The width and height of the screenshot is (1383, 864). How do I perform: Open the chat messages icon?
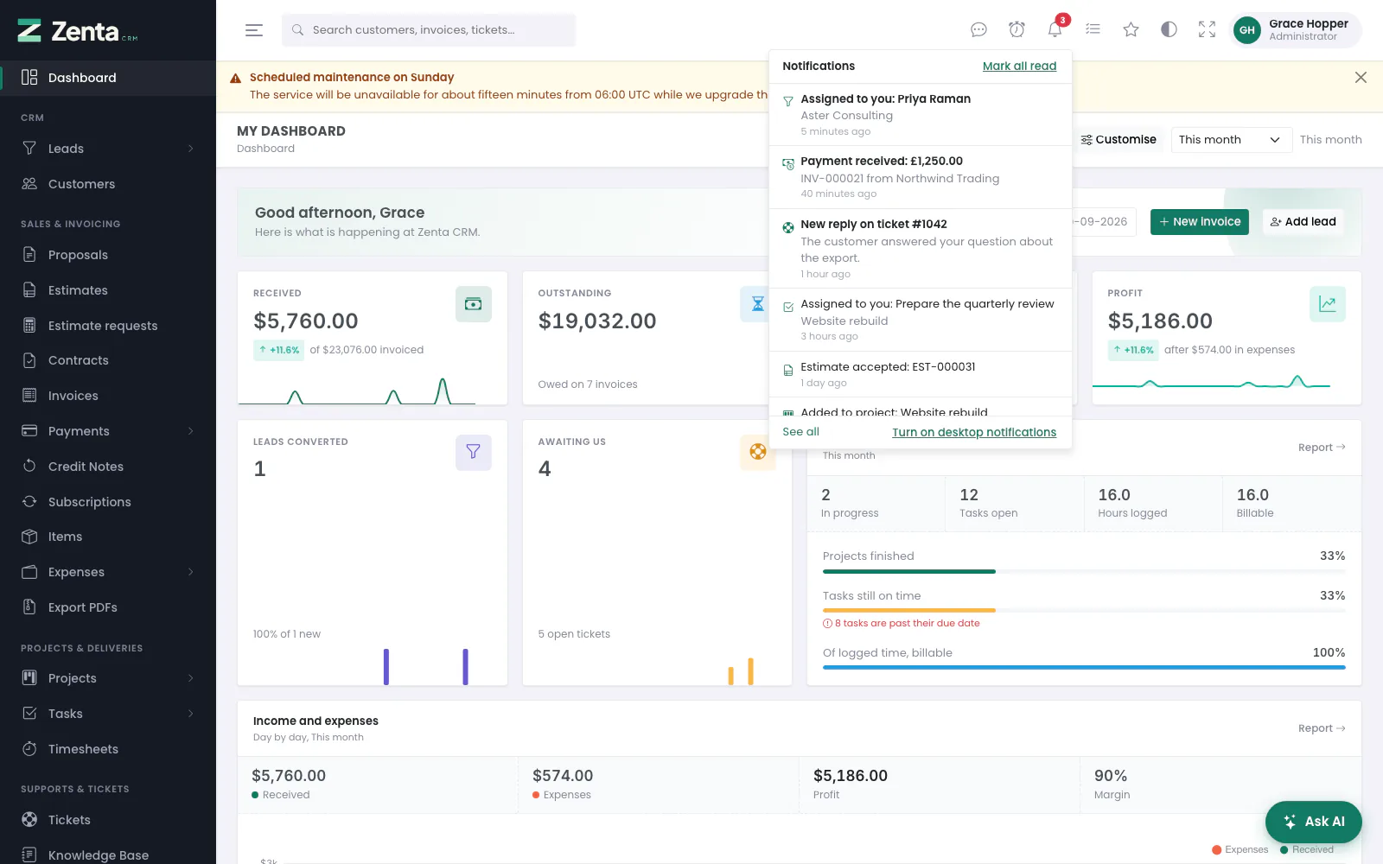pos(978,29)
